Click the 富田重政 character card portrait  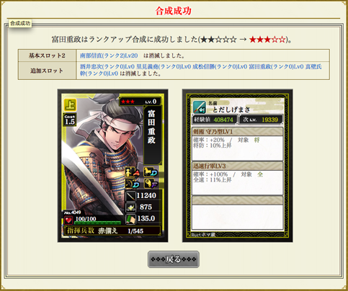coord(112,166)
